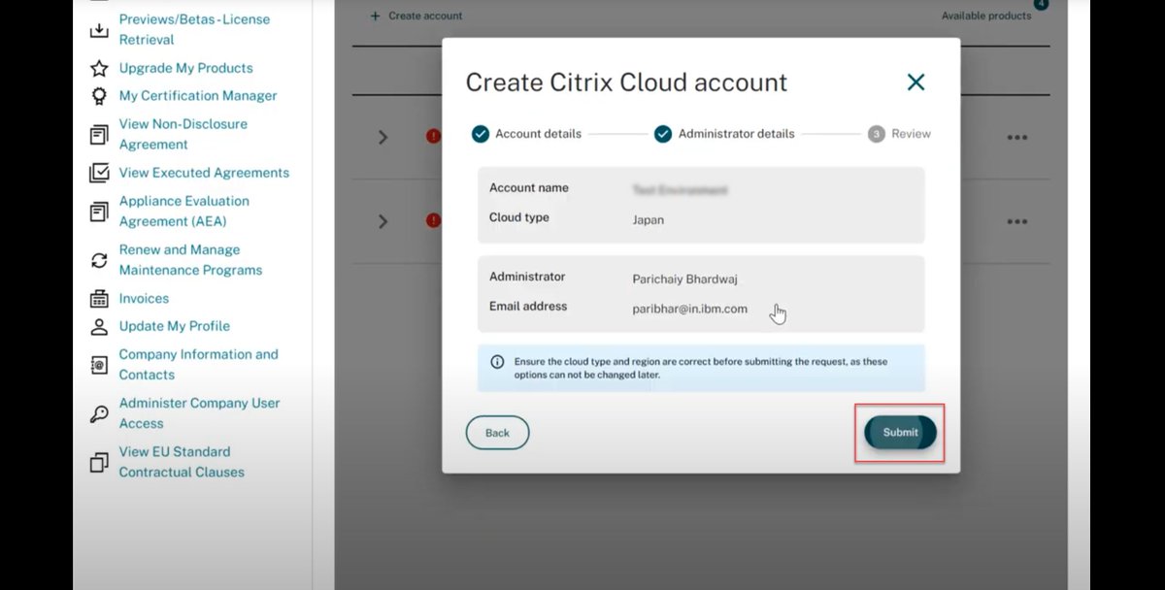Expand the second account row chevron
Viewport: 1165px width, 590px height.
381,221
